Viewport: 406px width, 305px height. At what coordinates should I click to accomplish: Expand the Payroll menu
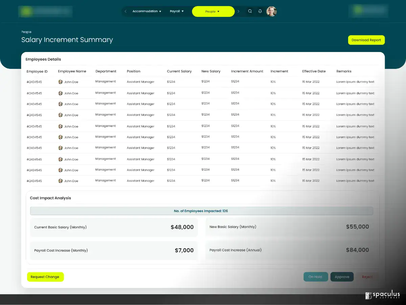click(x=177, y=11)
